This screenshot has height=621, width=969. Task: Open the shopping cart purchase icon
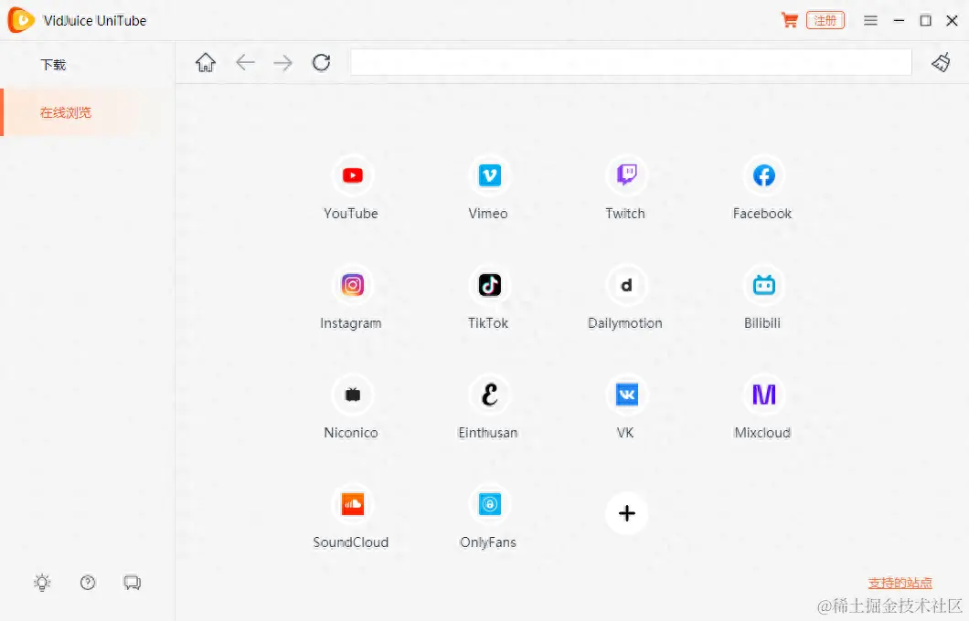click(x=789, y=20)
